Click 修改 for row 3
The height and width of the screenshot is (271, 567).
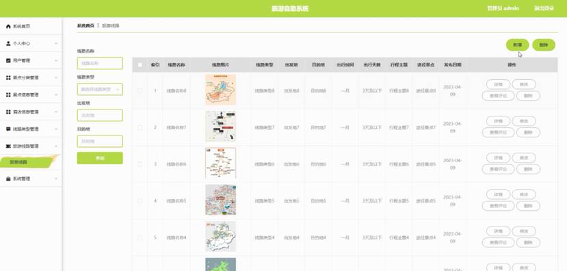point(524,158)
